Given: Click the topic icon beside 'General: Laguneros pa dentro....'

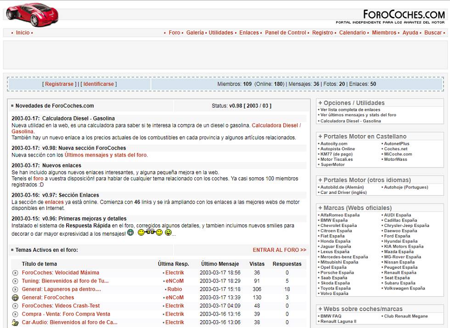Looking at the screenshot, I should (14, 289).
